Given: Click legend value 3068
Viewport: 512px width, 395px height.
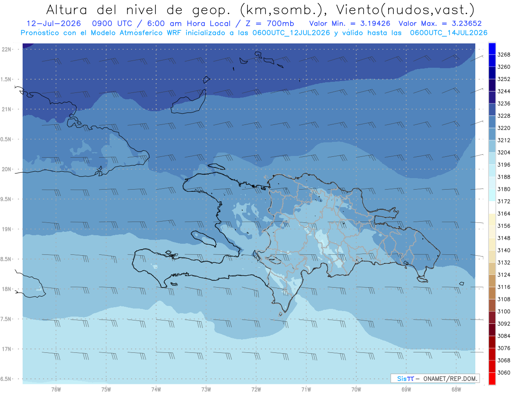Looking at the screenshot, I should (504, 360).
